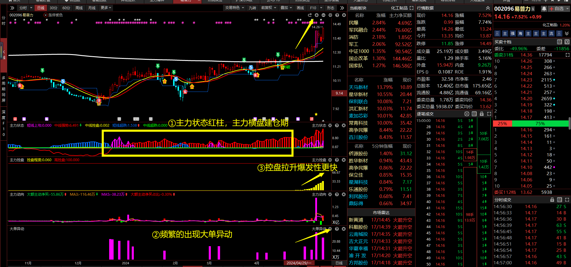Expand the left chart toolbar chevron
The width and height of the screenshot is (571, 267).
[12, 8]
